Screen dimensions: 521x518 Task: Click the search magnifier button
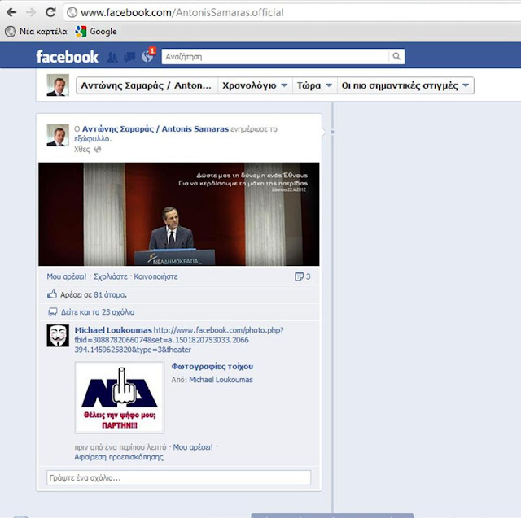pyautogui.click(x=396, y=56)
